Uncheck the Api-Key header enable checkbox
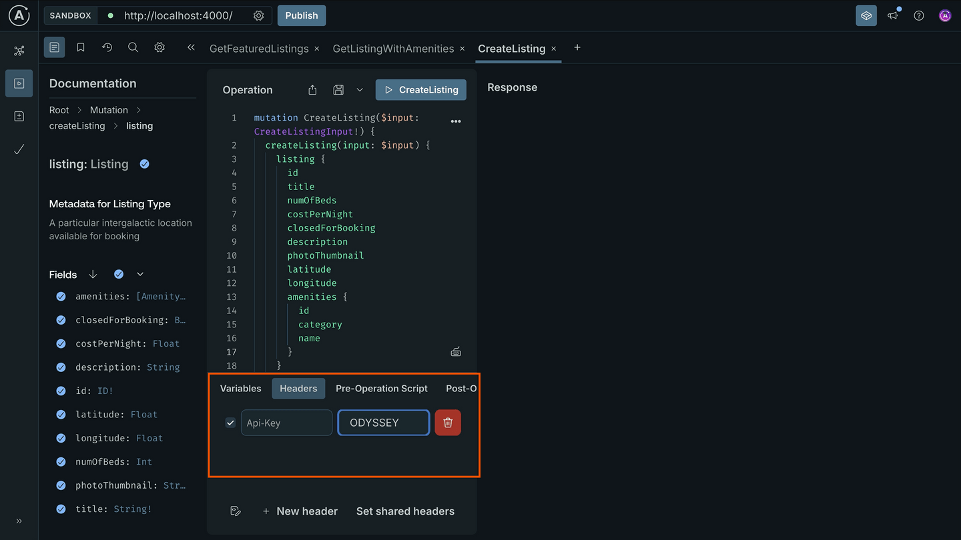Screen dimensions: 961x540 [x=230, y=422]
